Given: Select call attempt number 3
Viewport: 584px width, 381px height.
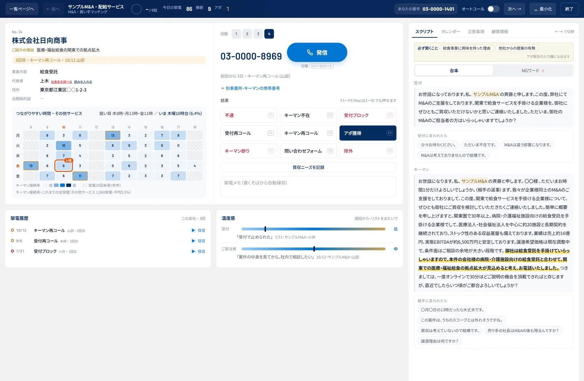Looking at the screenshot, I should tap(258, 34).
